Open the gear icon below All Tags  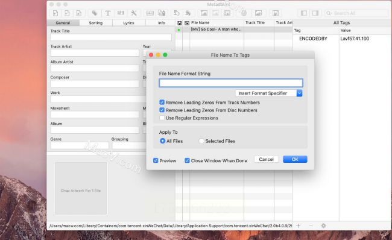point(323,226)
